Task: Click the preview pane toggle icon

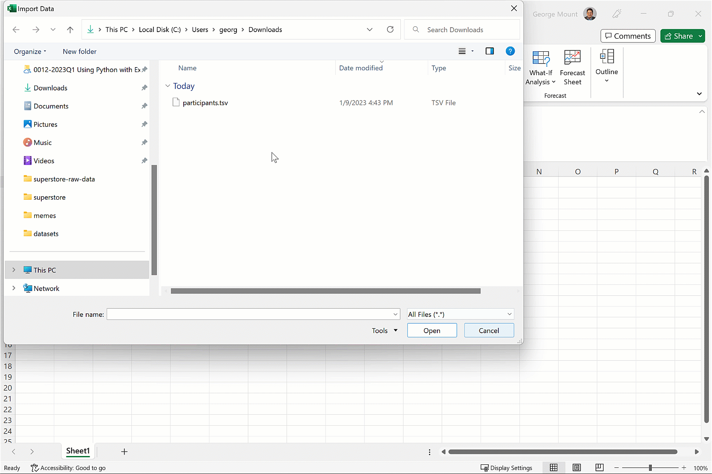Action: coord(489,51)
